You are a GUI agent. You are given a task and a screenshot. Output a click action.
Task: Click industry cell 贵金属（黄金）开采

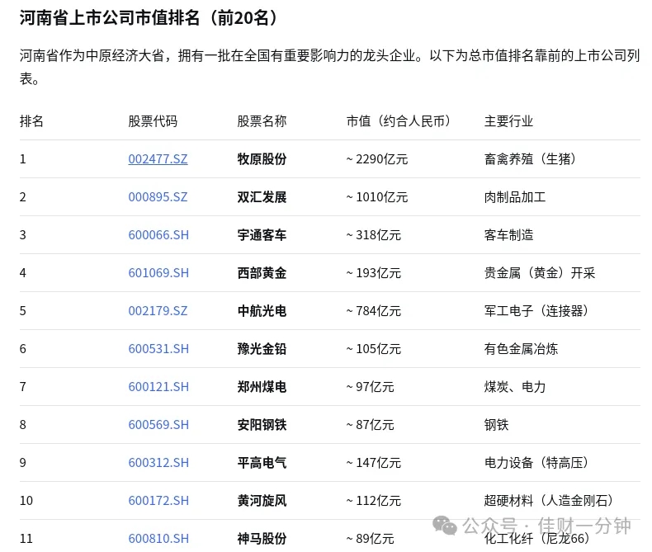[x=540, y=272]
